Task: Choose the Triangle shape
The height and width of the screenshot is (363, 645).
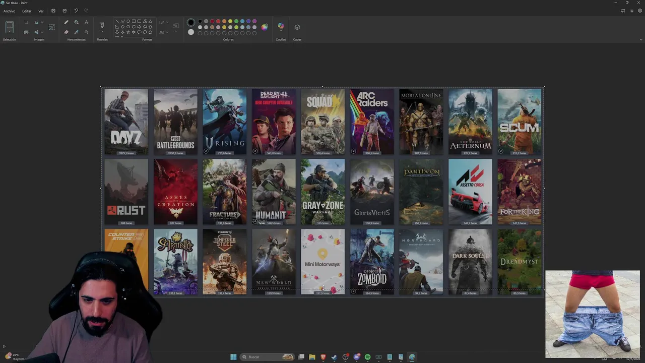Action: click(x=150, y=21)
